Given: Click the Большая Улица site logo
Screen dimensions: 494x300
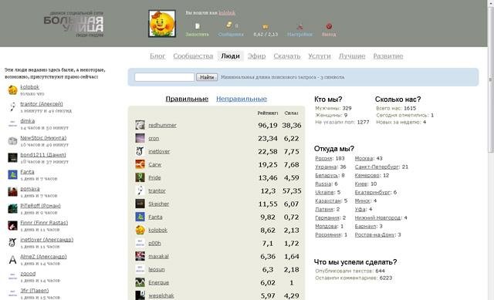Looking at the screenshot, I should tap(73, 25).
